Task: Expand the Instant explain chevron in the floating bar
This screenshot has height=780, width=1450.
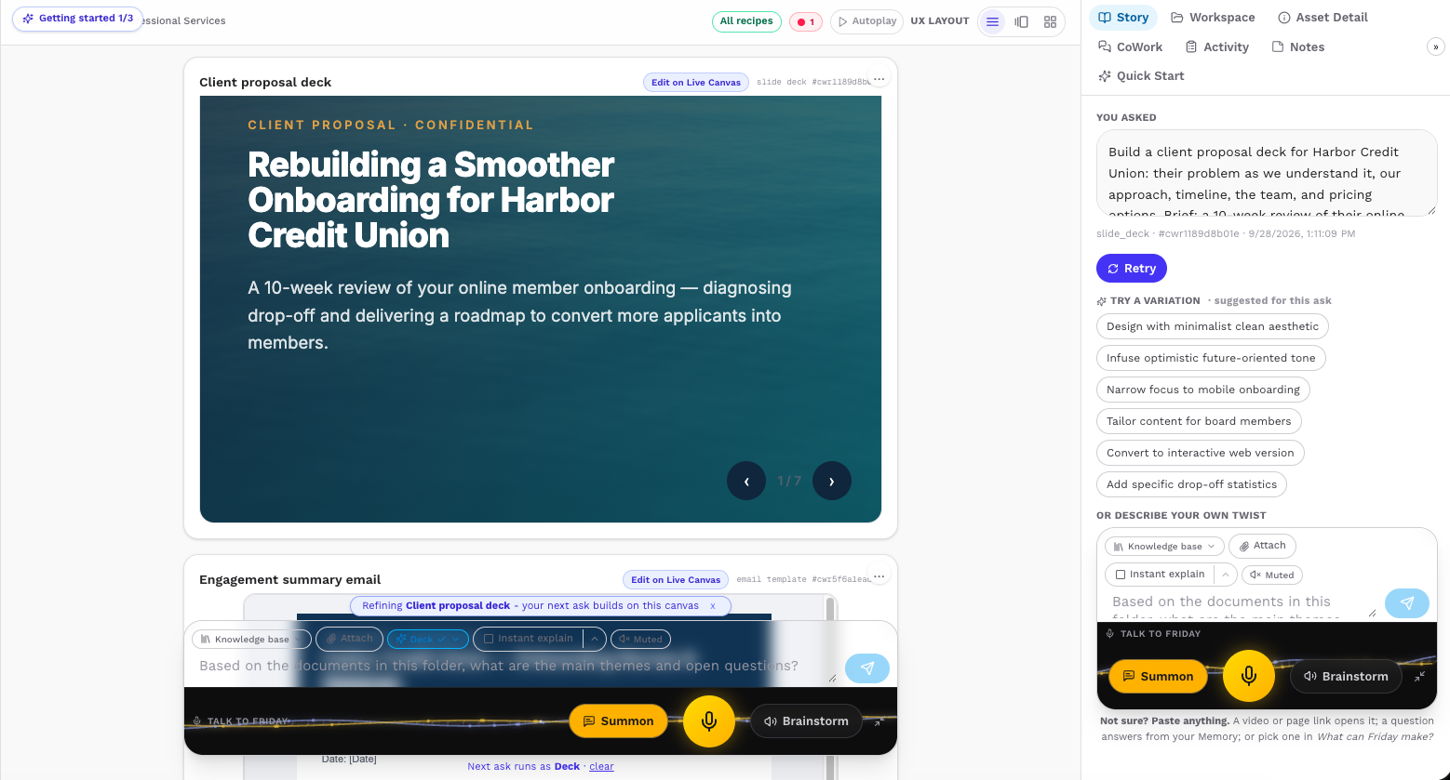Action: point(595,639)
